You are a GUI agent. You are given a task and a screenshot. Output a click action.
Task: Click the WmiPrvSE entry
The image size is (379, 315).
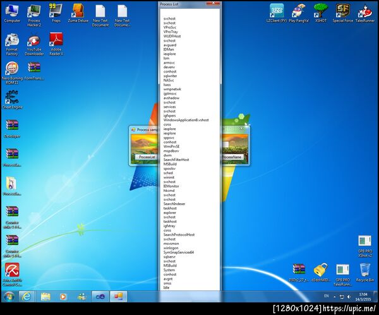pyautogui.click(x=171, y=146)
